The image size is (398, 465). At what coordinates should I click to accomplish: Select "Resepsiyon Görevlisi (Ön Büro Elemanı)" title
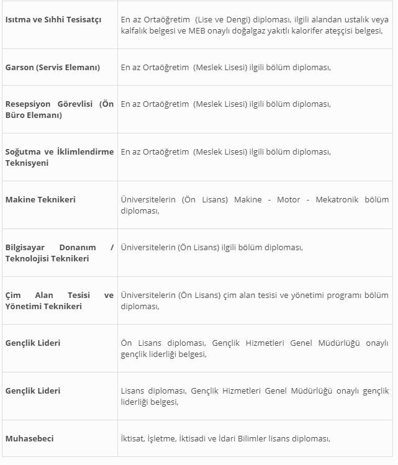pos(59,109)
